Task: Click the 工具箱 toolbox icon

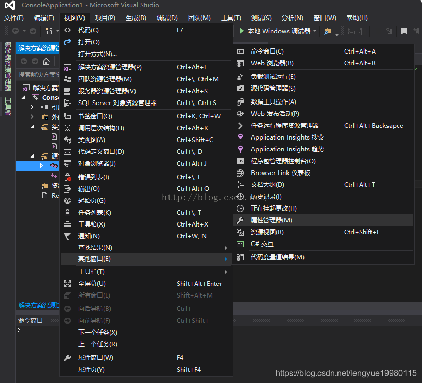Action: (x=67, y=224)
